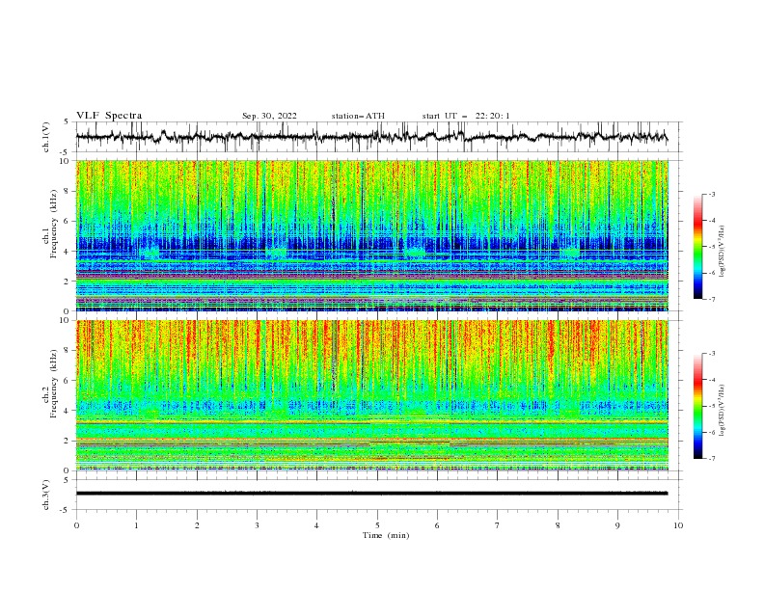The height and width of the screenshot is (590, 764).
Task: Click the time axis tick label "10"
Action: [x=678, y=525]
